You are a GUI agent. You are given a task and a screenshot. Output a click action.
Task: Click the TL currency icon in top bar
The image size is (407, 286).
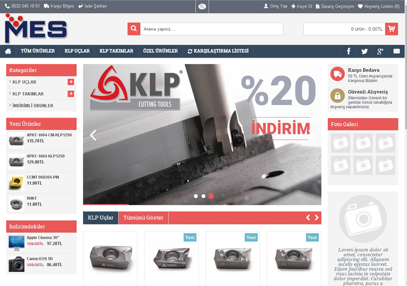[202, 7]
